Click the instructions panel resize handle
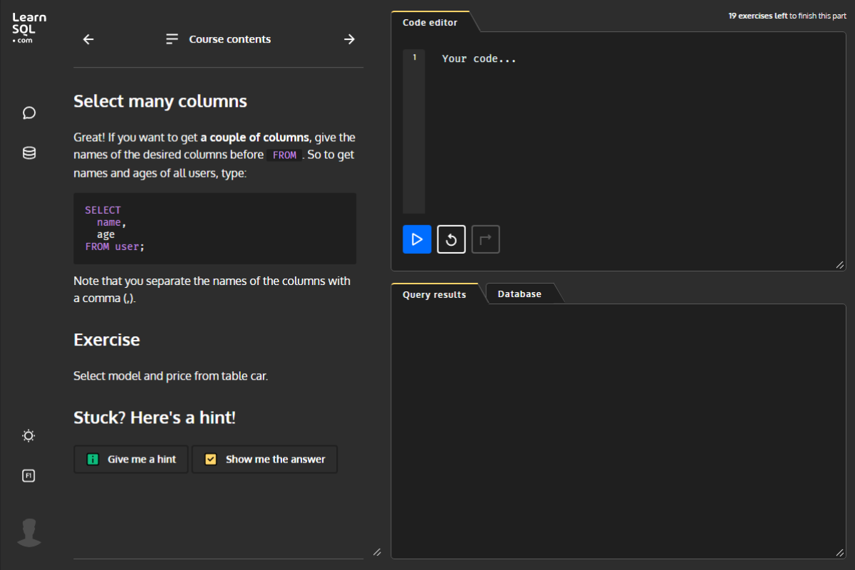Image resolution: width=855 pixels, height=570 pixels. click(377, 551)
